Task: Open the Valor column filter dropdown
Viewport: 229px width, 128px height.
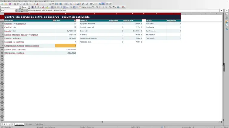Action: [x=75, y=20]
